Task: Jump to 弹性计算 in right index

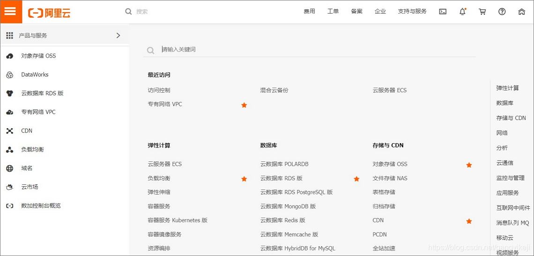Action: [x=507, y=88]
